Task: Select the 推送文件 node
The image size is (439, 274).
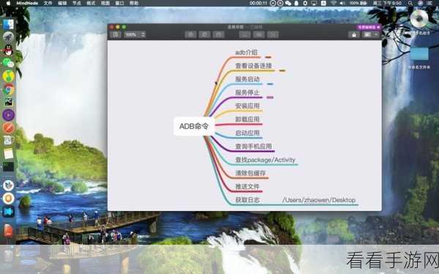Action: pos(247,187)
